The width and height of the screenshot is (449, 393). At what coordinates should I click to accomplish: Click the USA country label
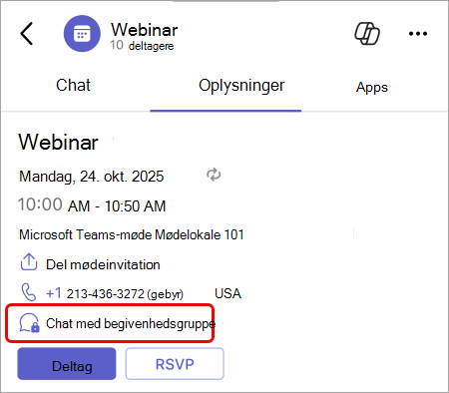227,293
